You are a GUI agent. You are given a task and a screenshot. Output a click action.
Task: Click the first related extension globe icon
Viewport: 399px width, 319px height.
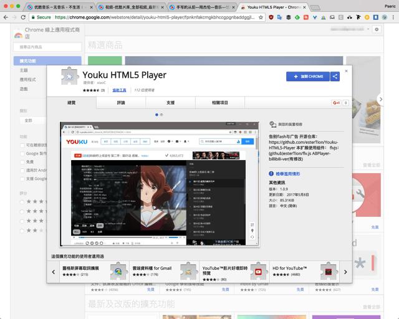(118, 272)
